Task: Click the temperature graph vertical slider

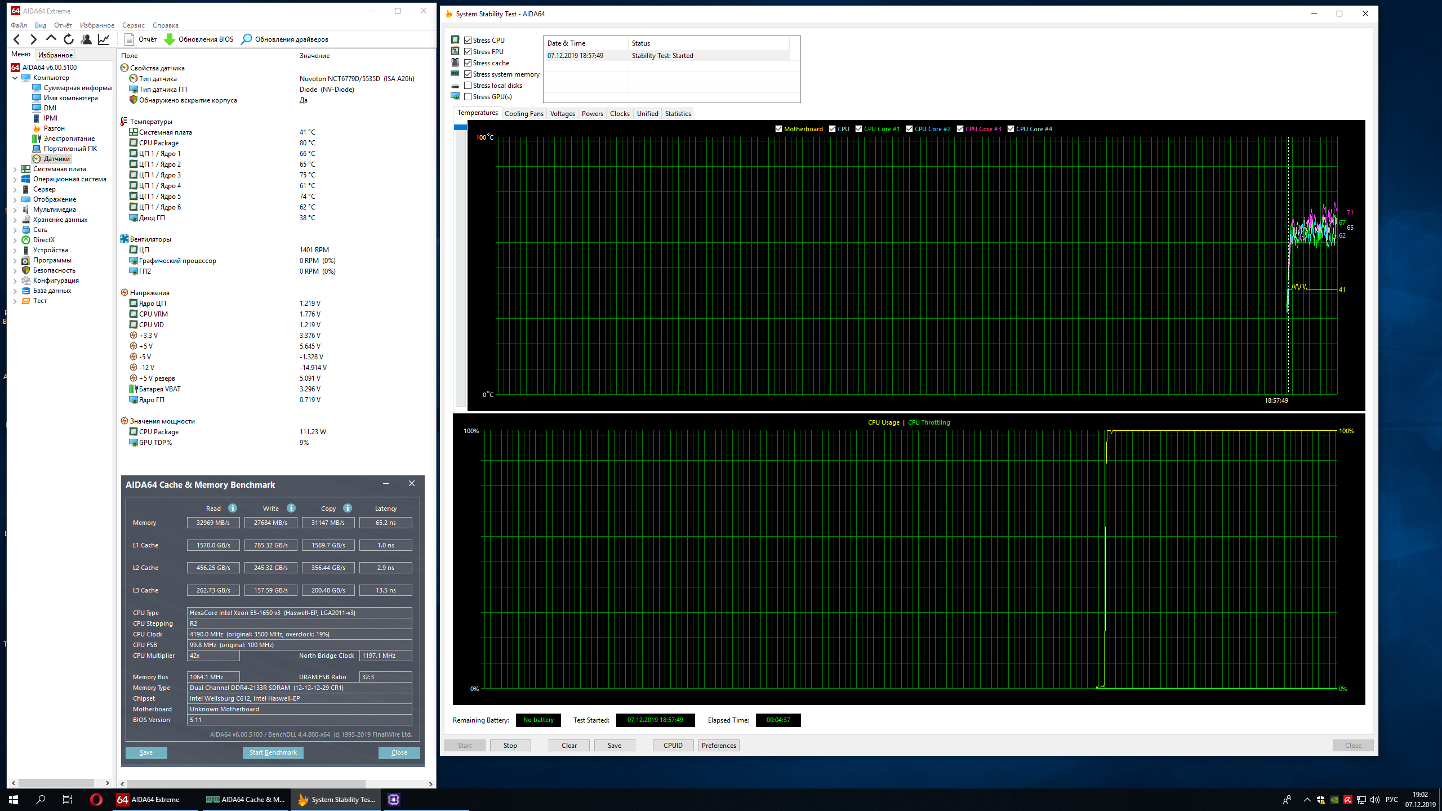Action: [x=460, y=127]
